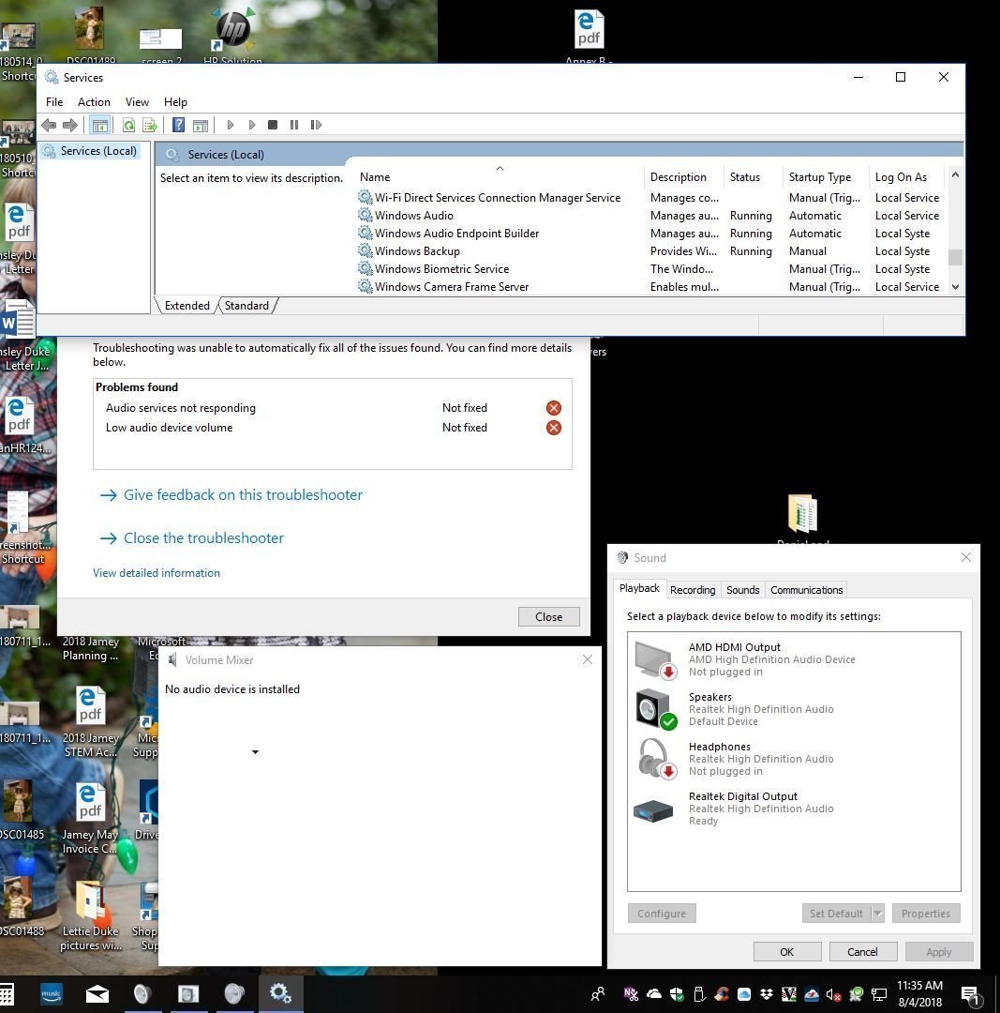Open the Set Default dropdown arrow
1000x1013 pixels.
tap(877, 914)
